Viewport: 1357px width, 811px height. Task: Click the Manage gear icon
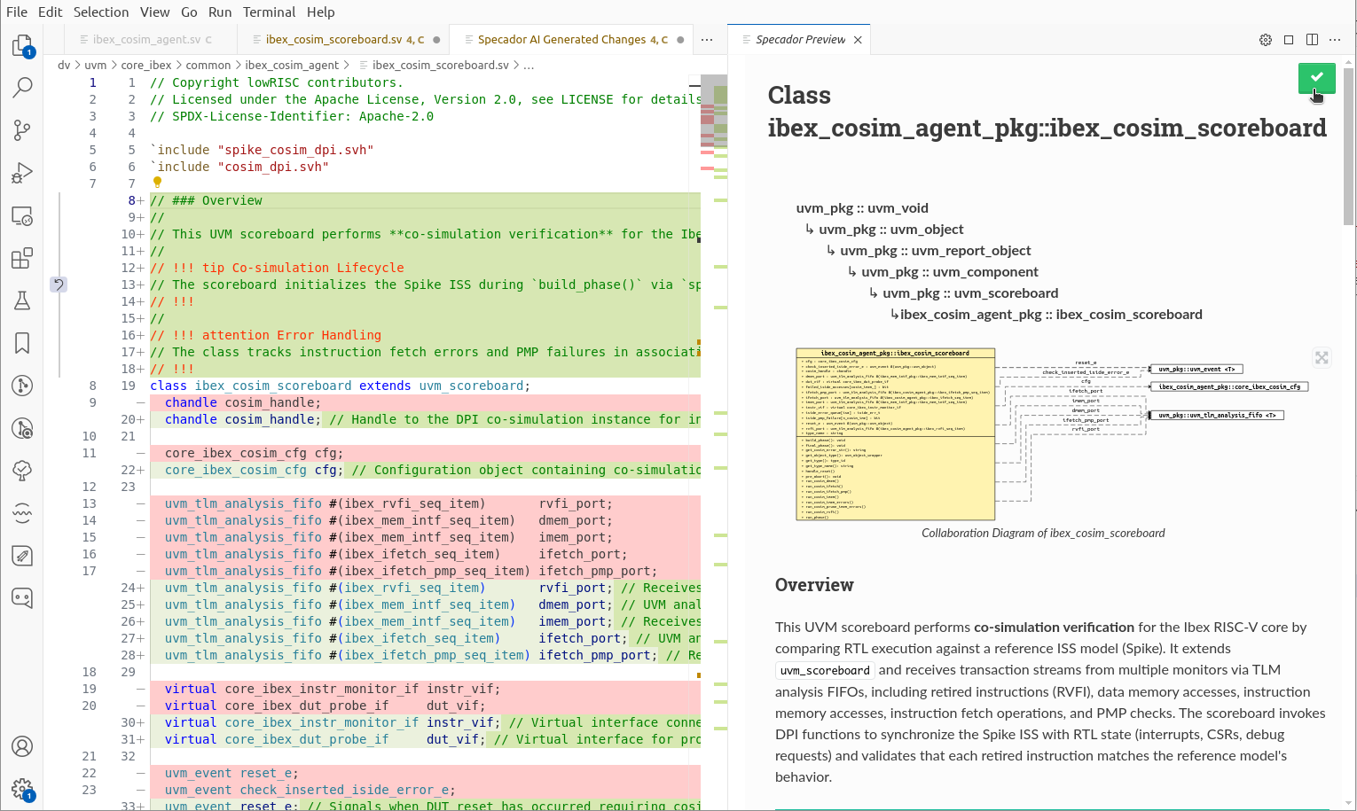click(x=22, y=788)
